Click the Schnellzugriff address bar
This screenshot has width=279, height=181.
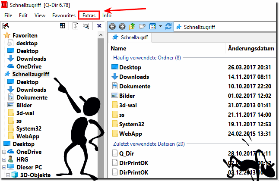click(225, 27)
